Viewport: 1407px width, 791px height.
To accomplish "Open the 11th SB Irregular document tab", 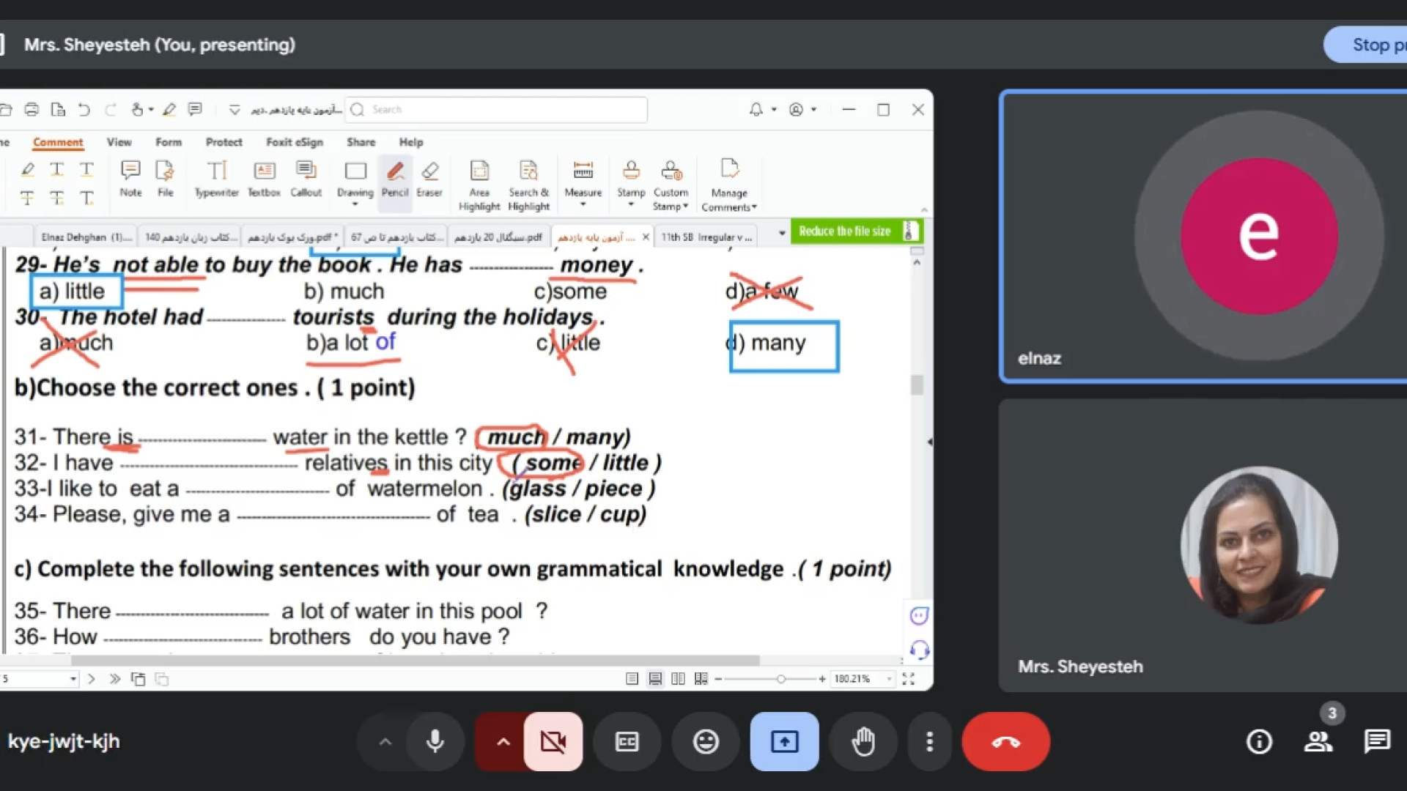I will [706, 237].
